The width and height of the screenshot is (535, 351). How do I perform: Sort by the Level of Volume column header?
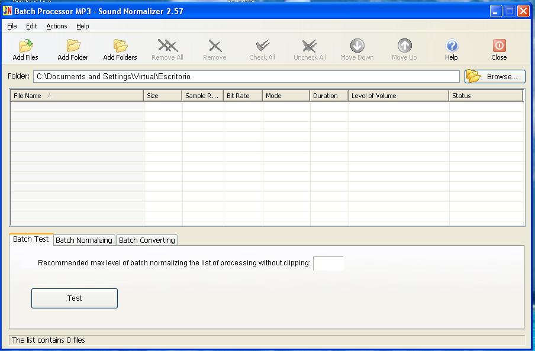click(x=398, y=96)
